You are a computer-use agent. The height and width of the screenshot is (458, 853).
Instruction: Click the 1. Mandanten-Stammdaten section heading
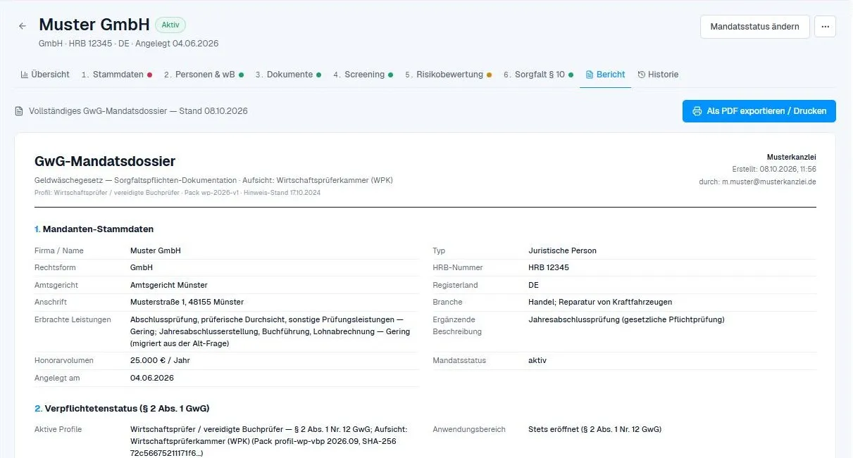94,229
